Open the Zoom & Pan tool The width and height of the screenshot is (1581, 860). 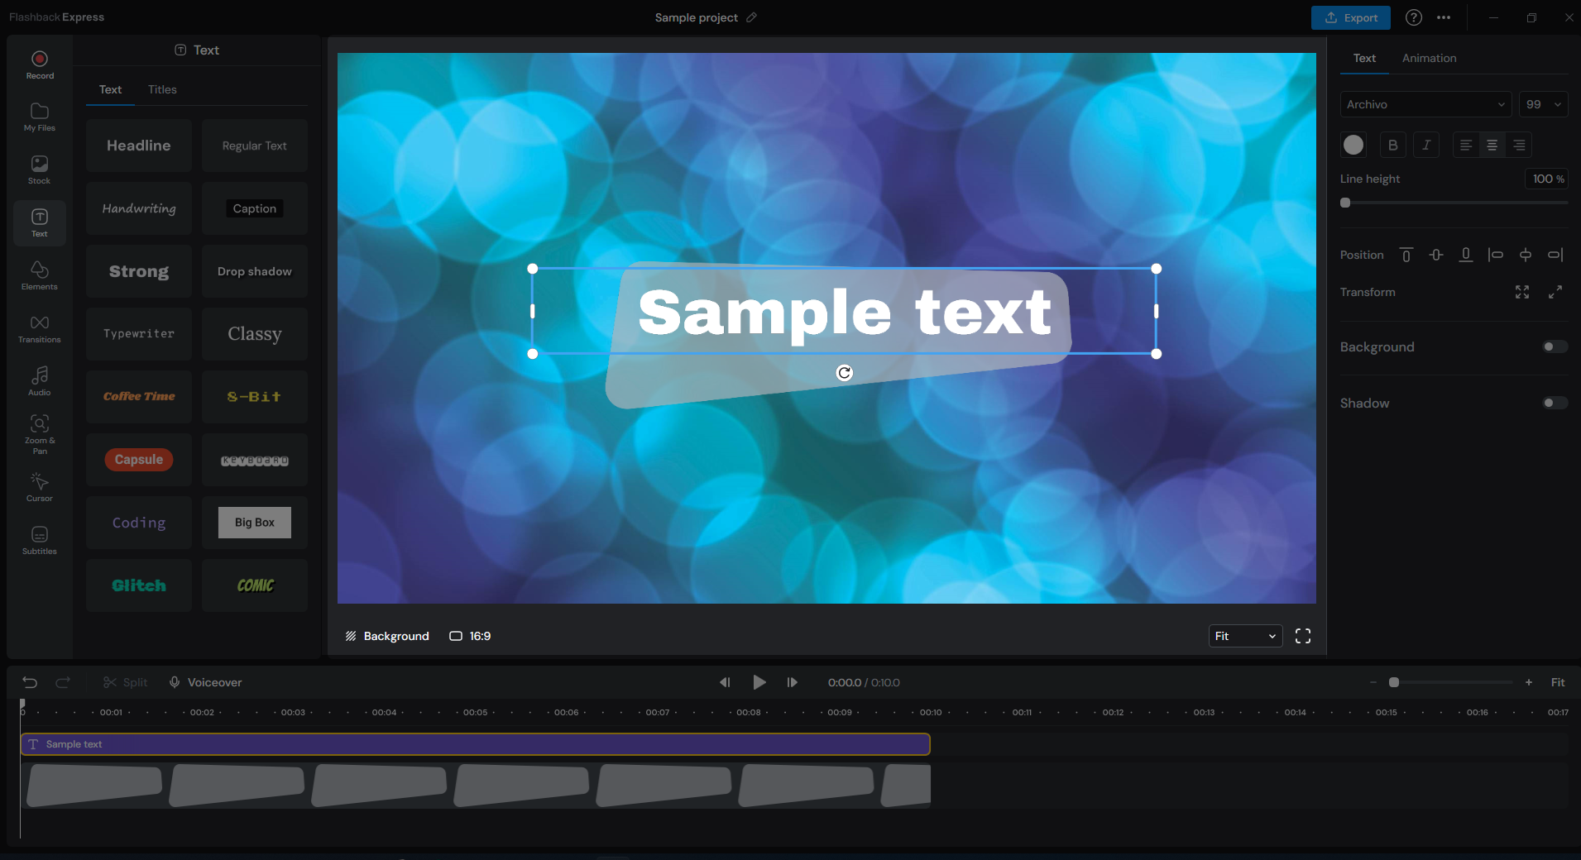(40, 433)
